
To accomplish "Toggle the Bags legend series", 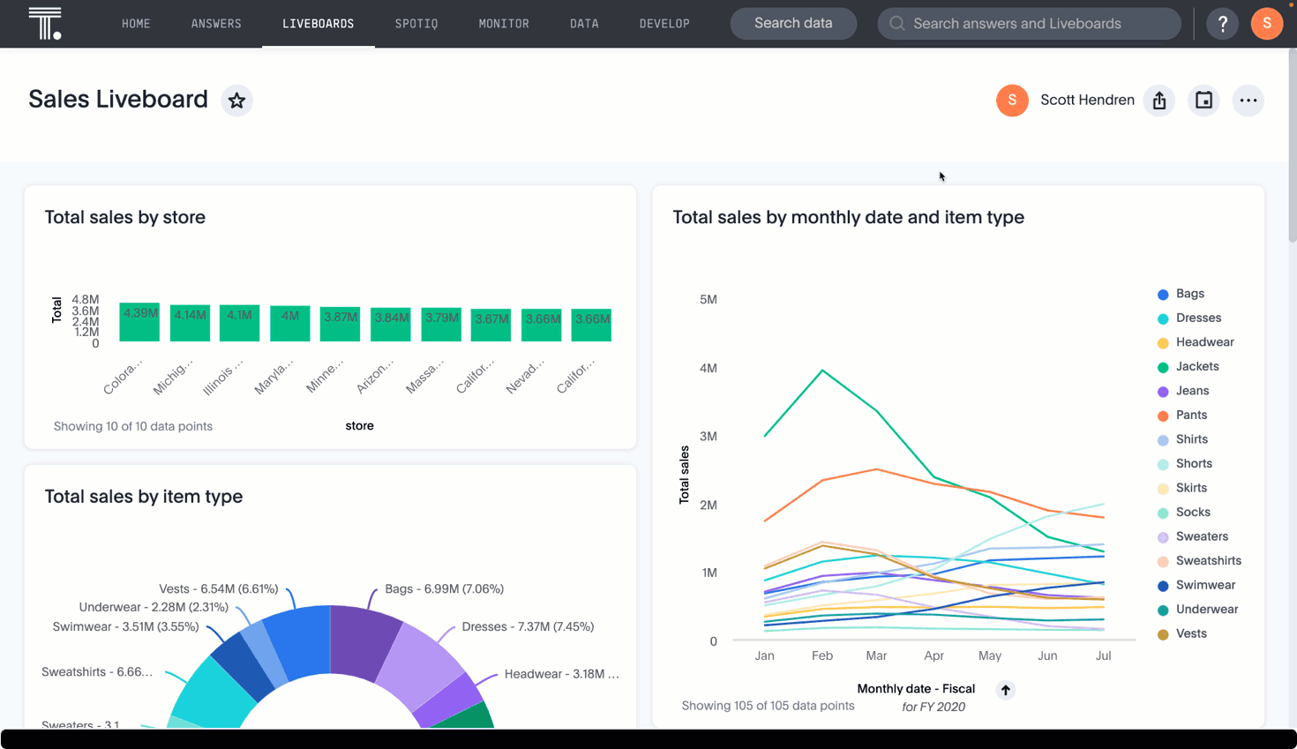I will [1189, 294].
